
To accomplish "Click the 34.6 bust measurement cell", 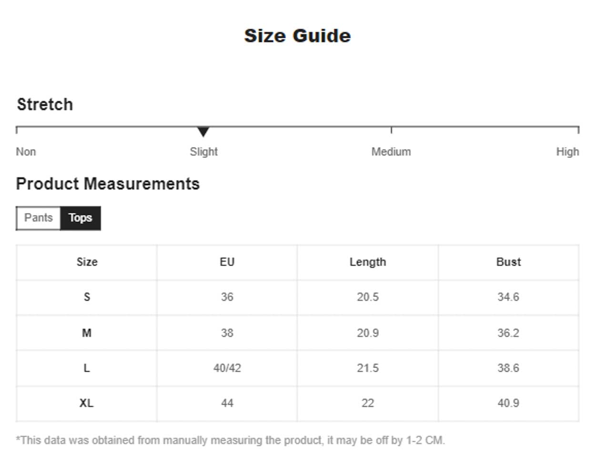I will click(508, 297).
